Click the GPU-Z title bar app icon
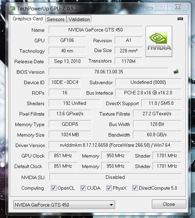The width and height of the screenshot is (195, 218). [12, 9]
